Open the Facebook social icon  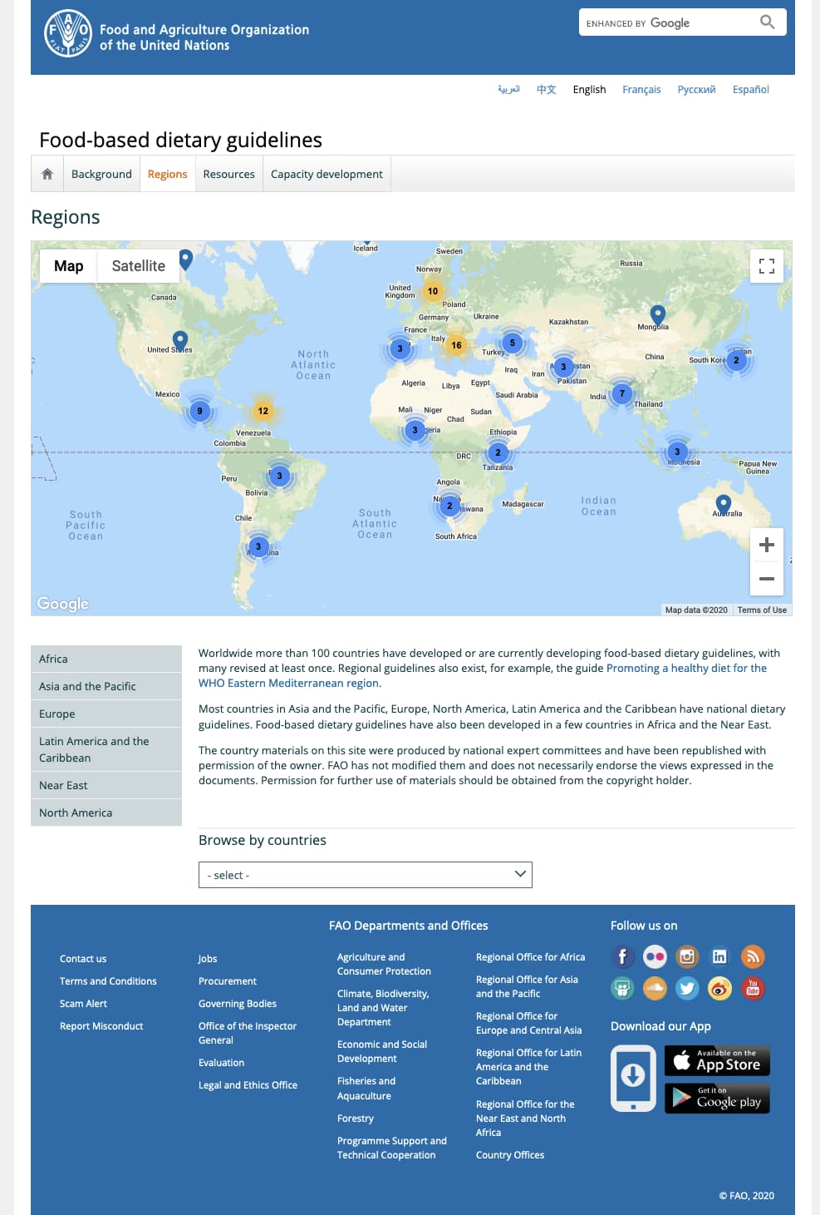point(622,956)
